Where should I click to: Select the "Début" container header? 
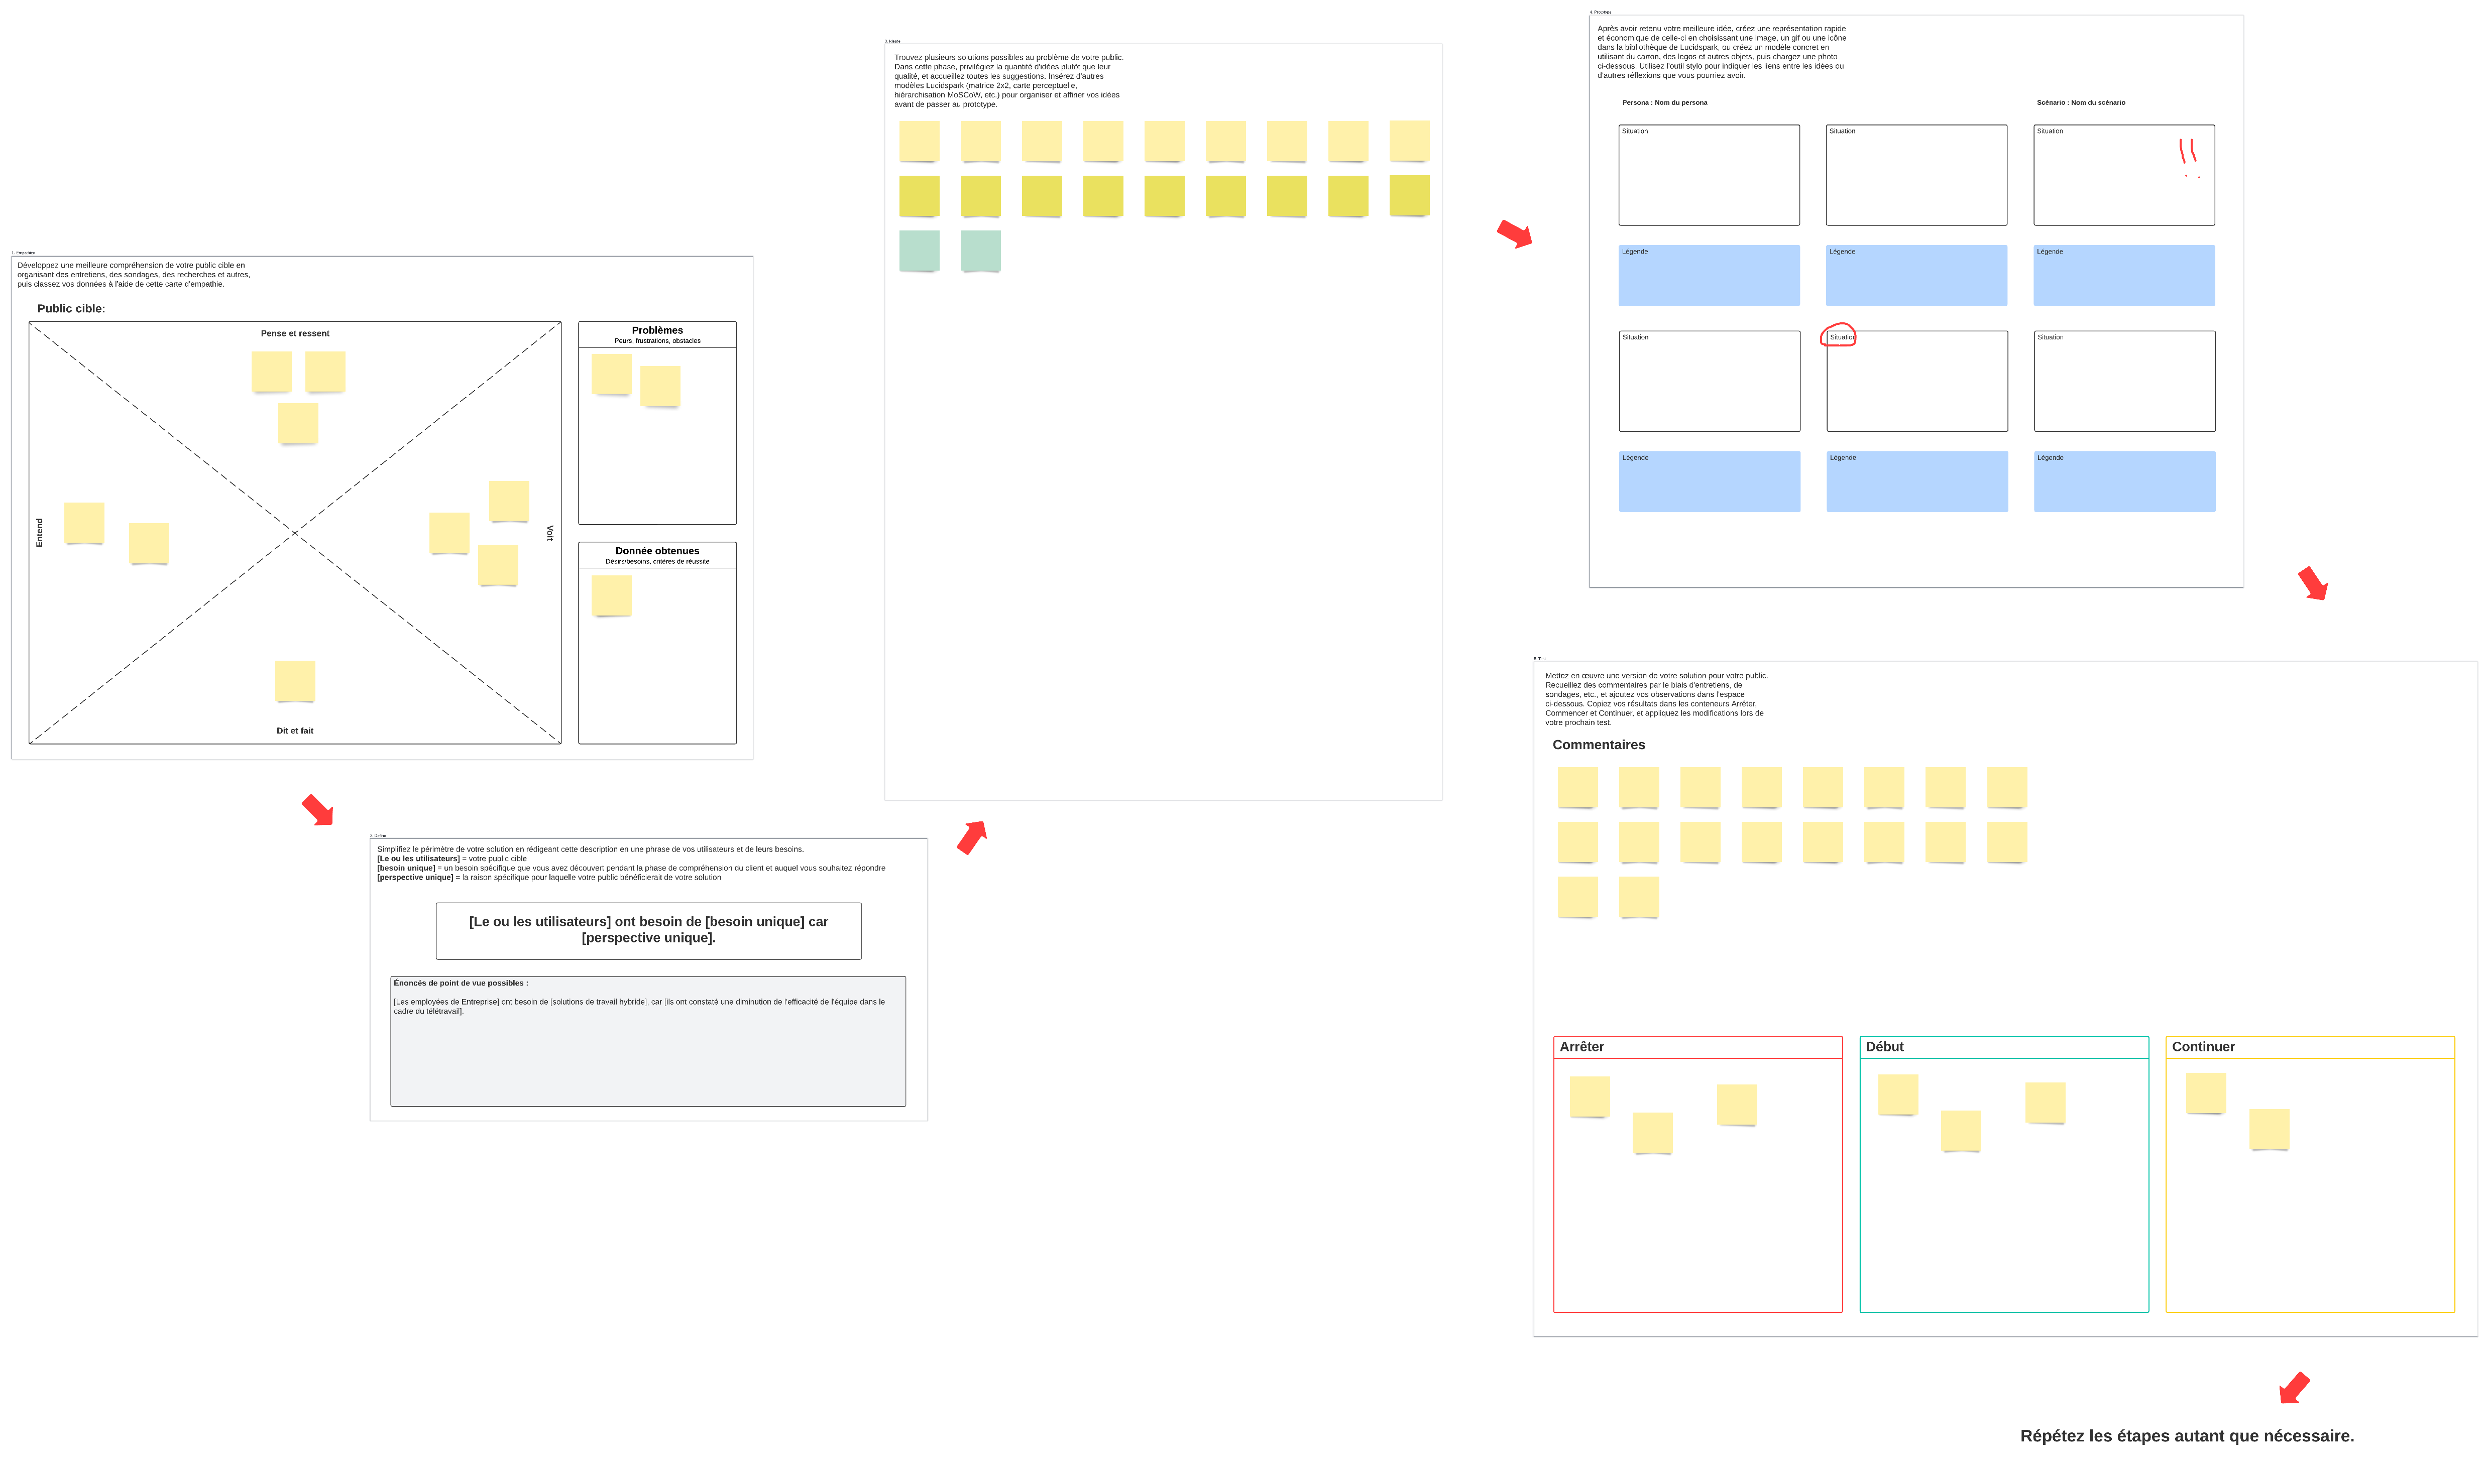click(x=2003, y=1047)
